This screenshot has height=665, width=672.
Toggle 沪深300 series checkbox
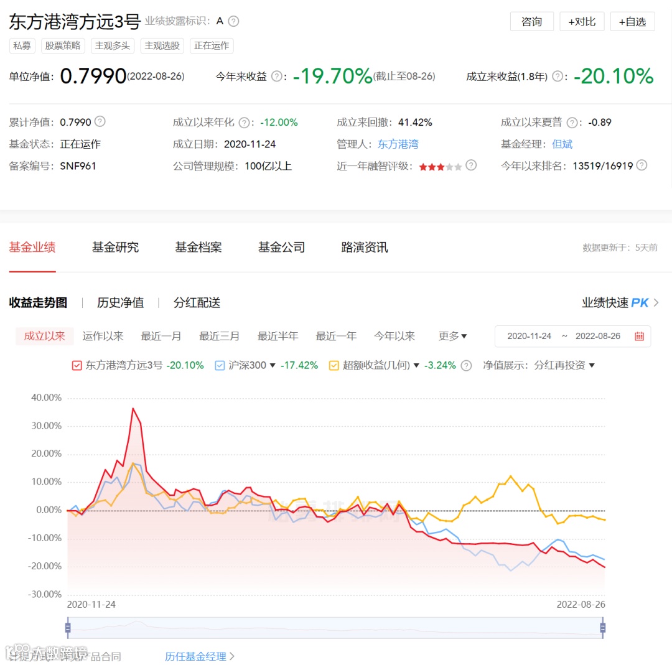[220, 366]
